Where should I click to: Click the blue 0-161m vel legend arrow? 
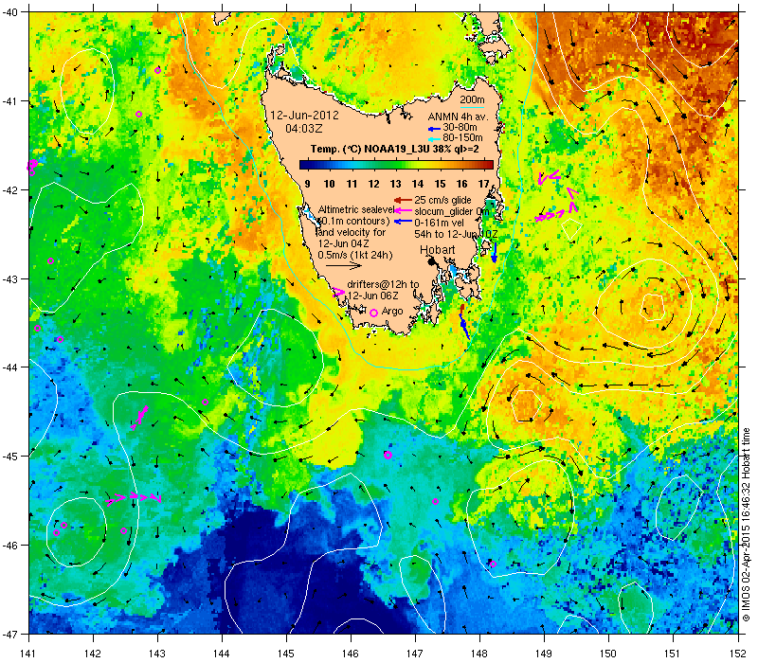pos(404,222)
